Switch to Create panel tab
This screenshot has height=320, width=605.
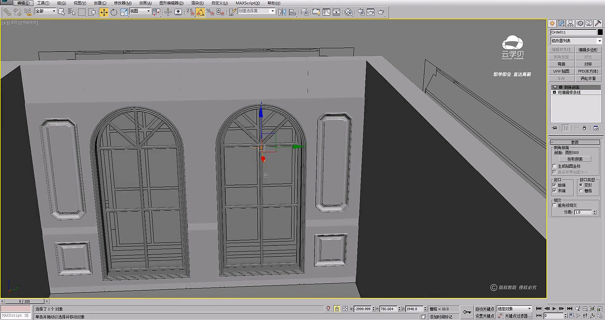[x=552, y=23]
